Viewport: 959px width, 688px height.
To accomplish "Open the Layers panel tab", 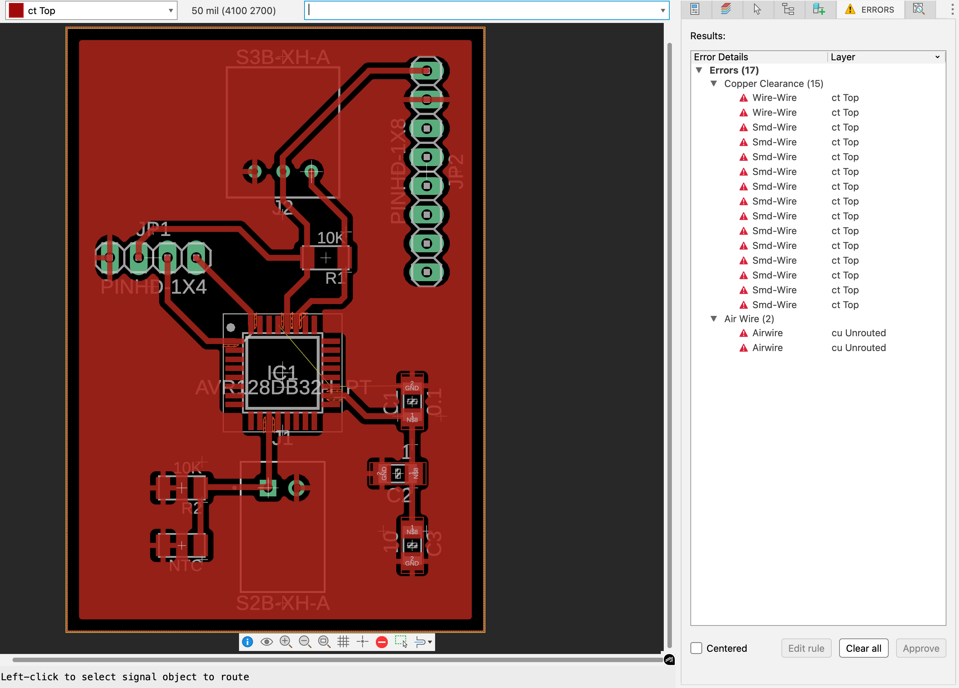I will (726, 9).
